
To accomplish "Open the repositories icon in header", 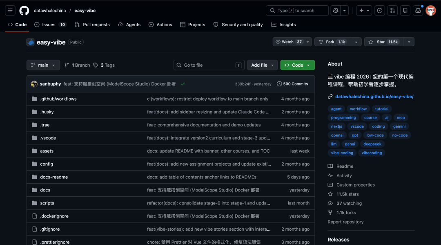I will coord(405,11).
